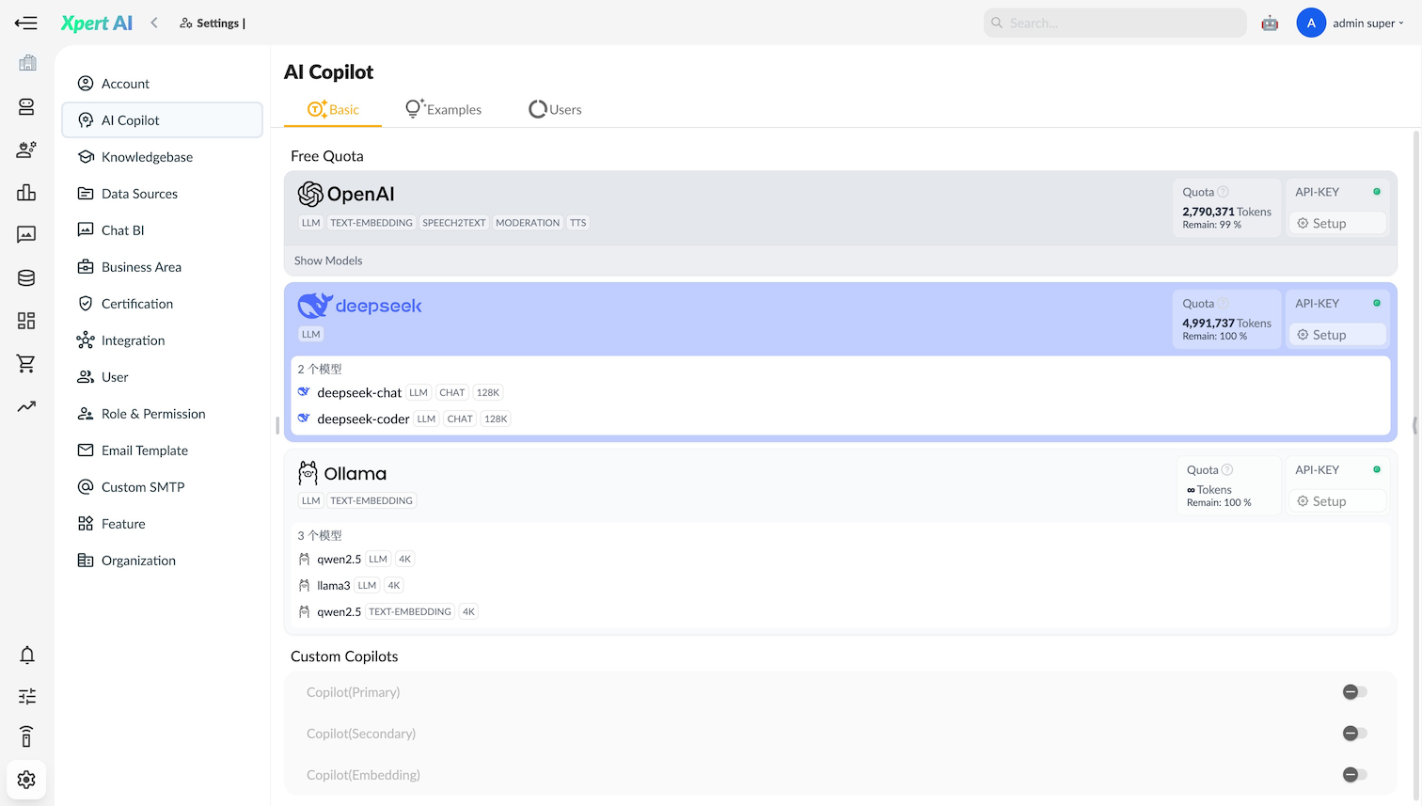The height and width of the screenshot is (806, 1422).
Task: Click the bar chart icon in left rail
Action: click(x=26, y=193)
